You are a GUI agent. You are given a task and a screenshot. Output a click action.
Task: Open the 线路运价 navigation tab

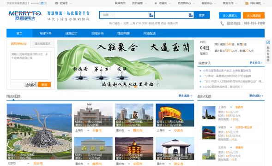tap(72, 33)
